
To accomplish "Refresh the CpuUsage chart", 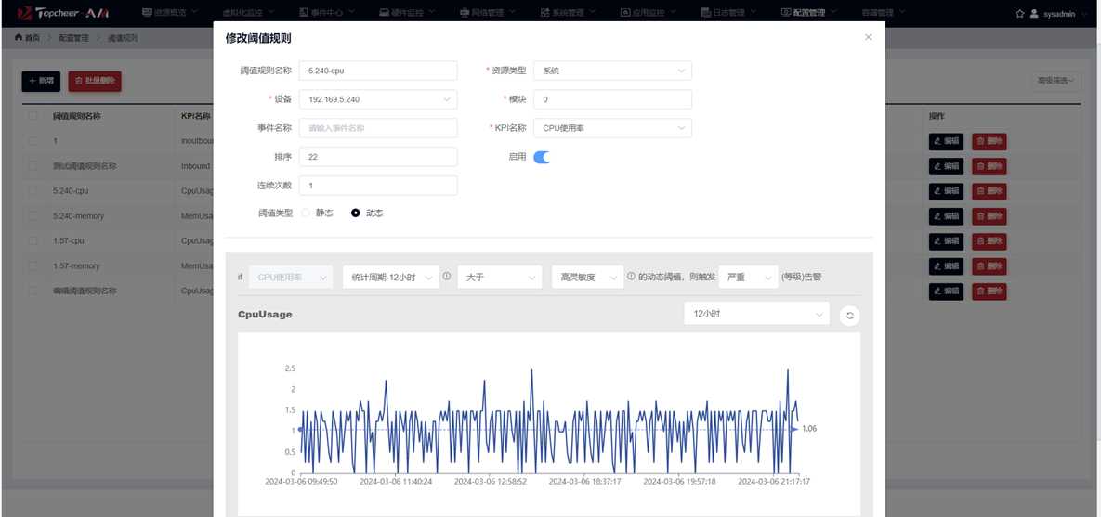I will click(849, 316).
